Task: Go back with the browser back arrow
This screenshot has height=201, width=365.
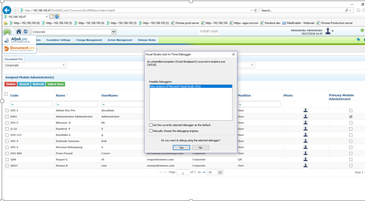Action: tap(7, 10)
